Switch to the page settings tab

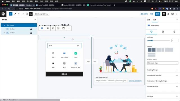[x=149, y=20]
